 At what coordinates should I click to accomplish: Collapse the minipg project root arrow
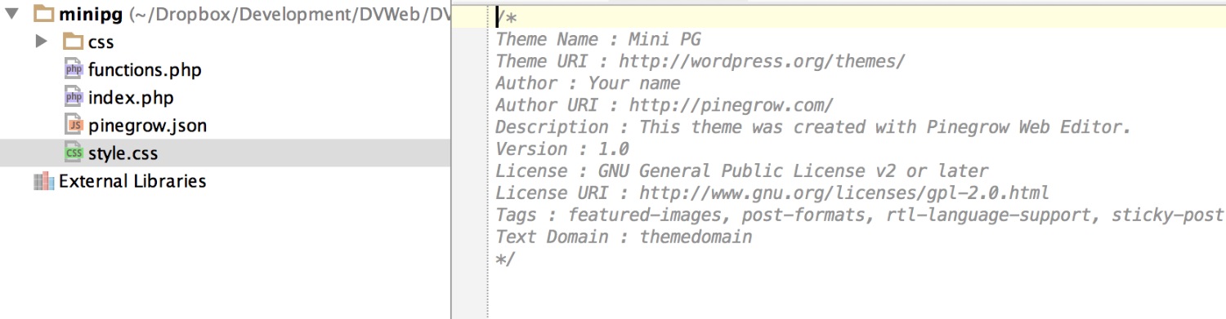(11, 14)
